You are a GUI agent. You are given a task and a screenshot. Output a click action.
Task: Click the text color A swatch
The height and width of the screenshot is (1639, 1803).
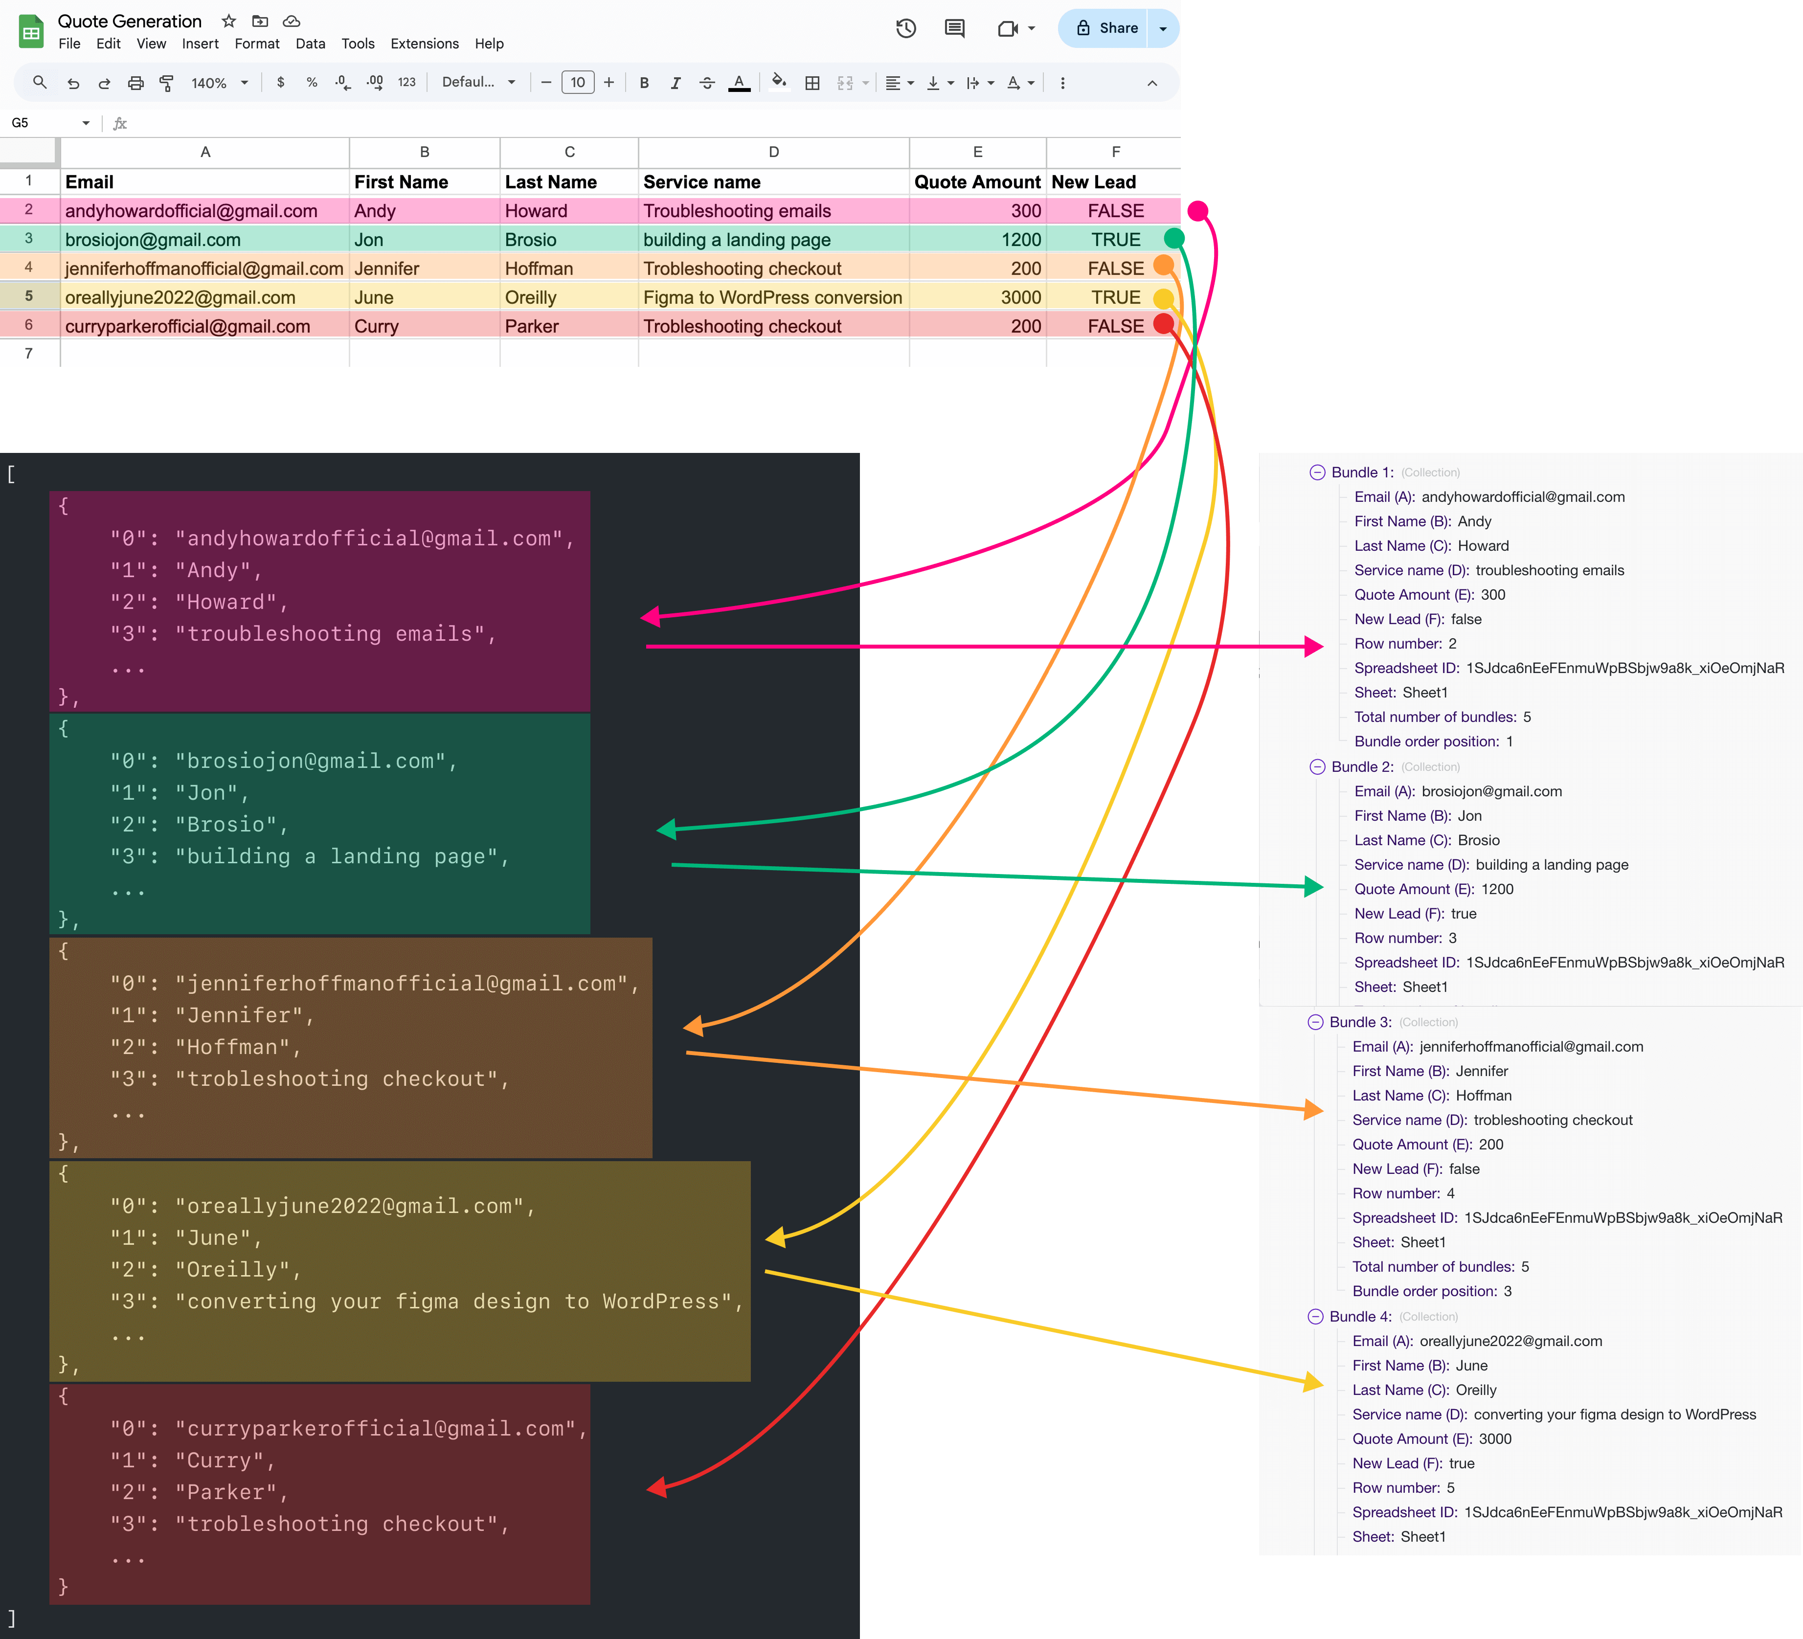pyautogui.click(x=739, y=83)
